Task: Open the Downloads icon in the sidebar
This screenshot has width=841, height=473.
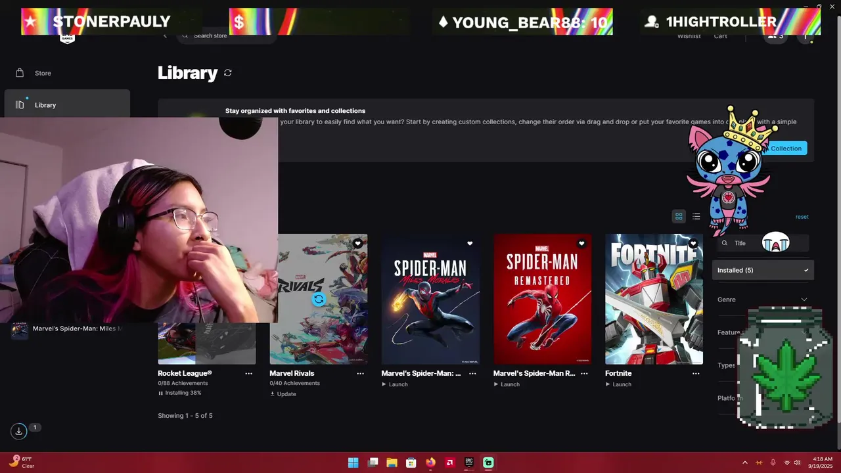Action: click(x=18, y=431)
